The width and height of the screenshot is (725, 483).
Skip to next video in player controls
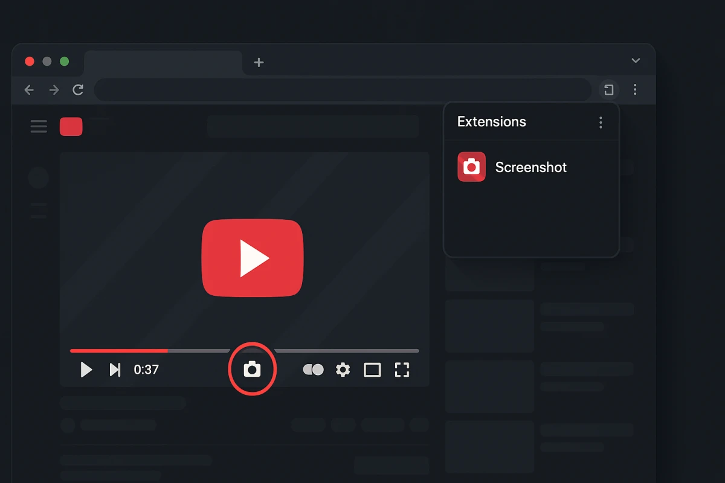click(115, 369)
